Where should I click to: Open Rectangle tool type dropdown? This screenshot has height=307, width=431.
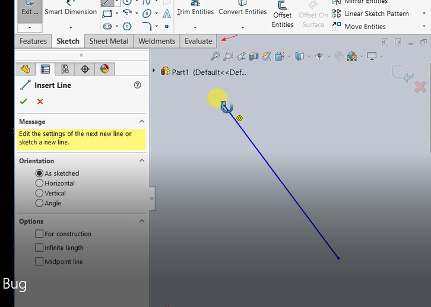click(117, 13)
